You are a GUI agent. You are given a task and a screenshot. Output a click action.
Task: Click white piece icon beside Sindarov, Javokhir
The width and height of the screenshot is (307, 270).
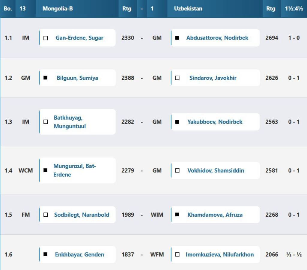(x=177, y=78)
